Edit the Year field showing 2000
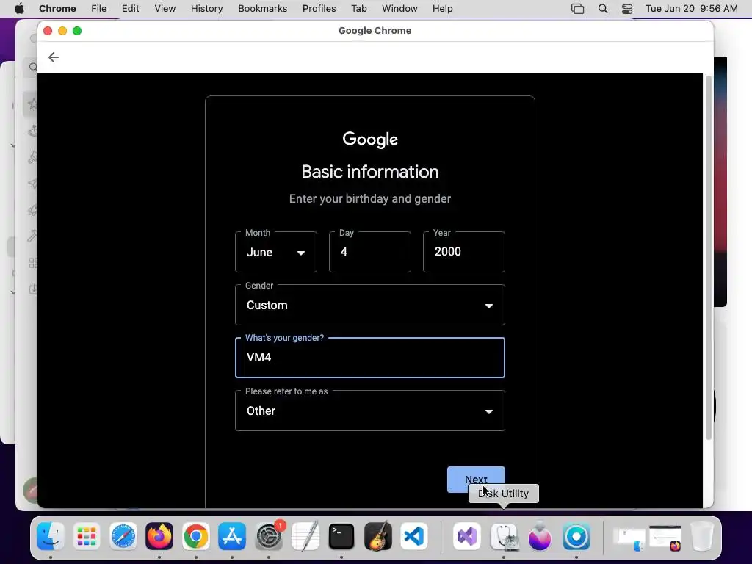Screen dimensions: 752x564 (x=464, y=252)
